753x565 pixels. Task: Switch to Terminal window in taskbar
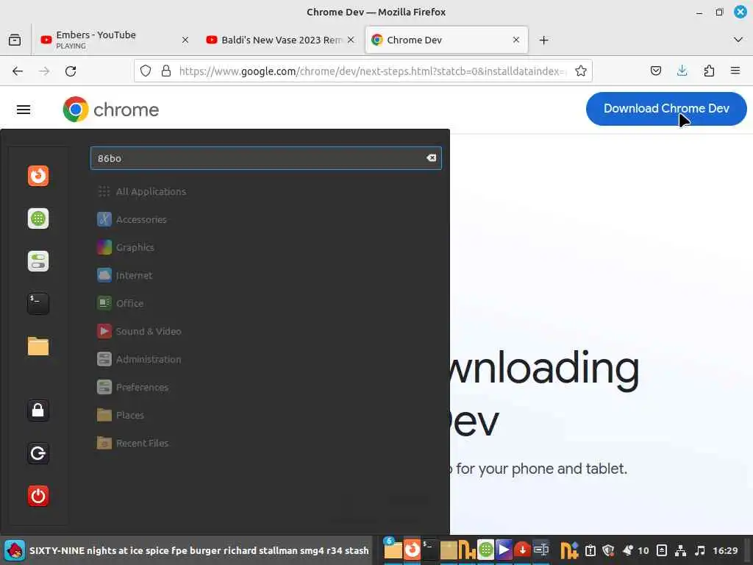point(429,550)
